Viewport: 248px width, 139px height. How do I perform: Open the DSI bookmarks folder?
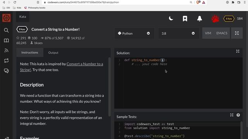click(x=6, y=8)
